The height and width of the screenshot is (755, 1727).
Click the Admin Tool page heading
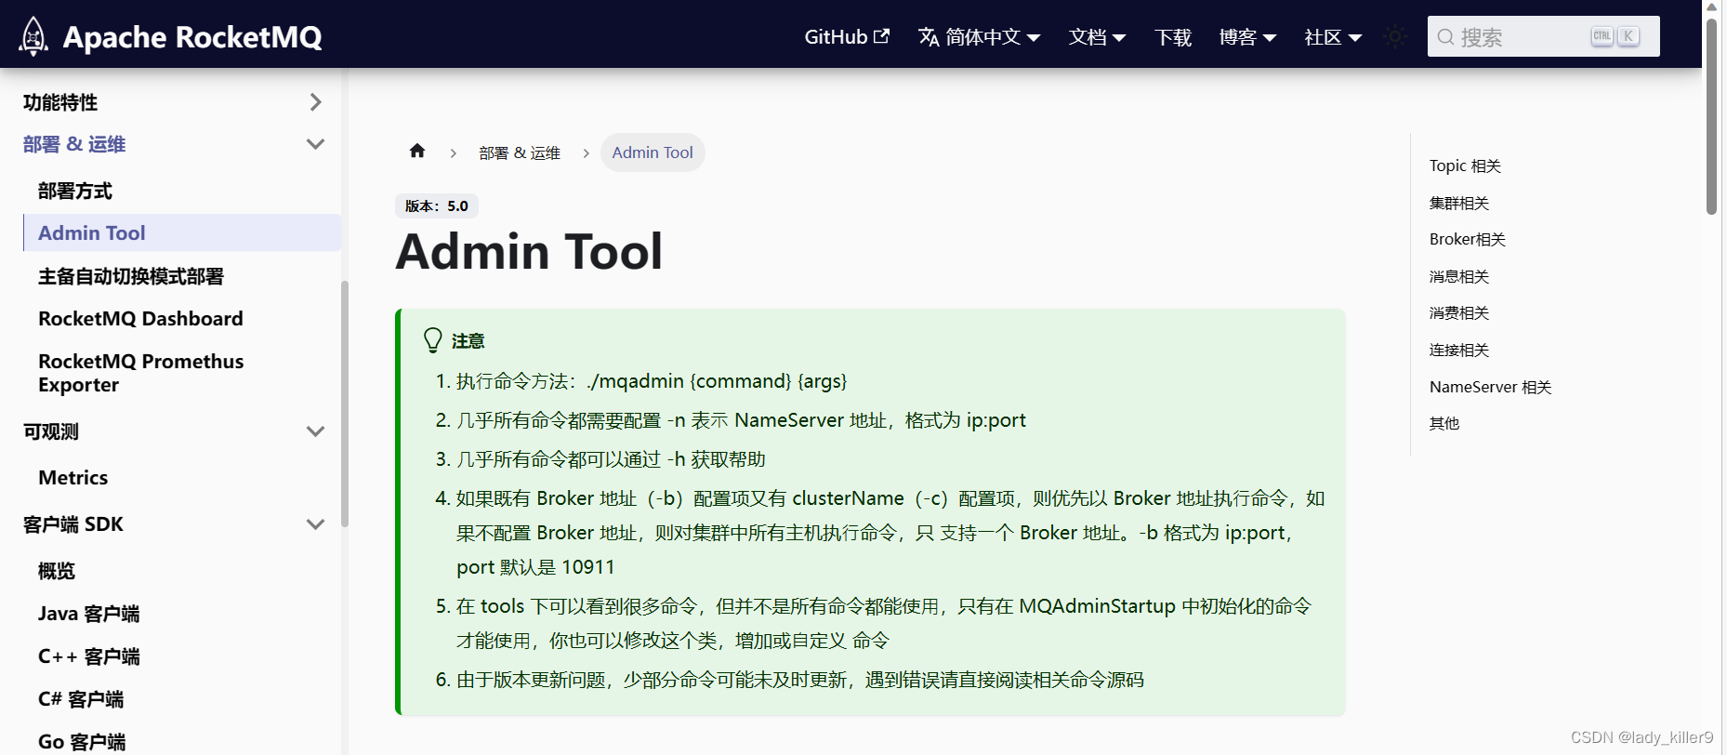pyautogui.click(x=529, y=251)
